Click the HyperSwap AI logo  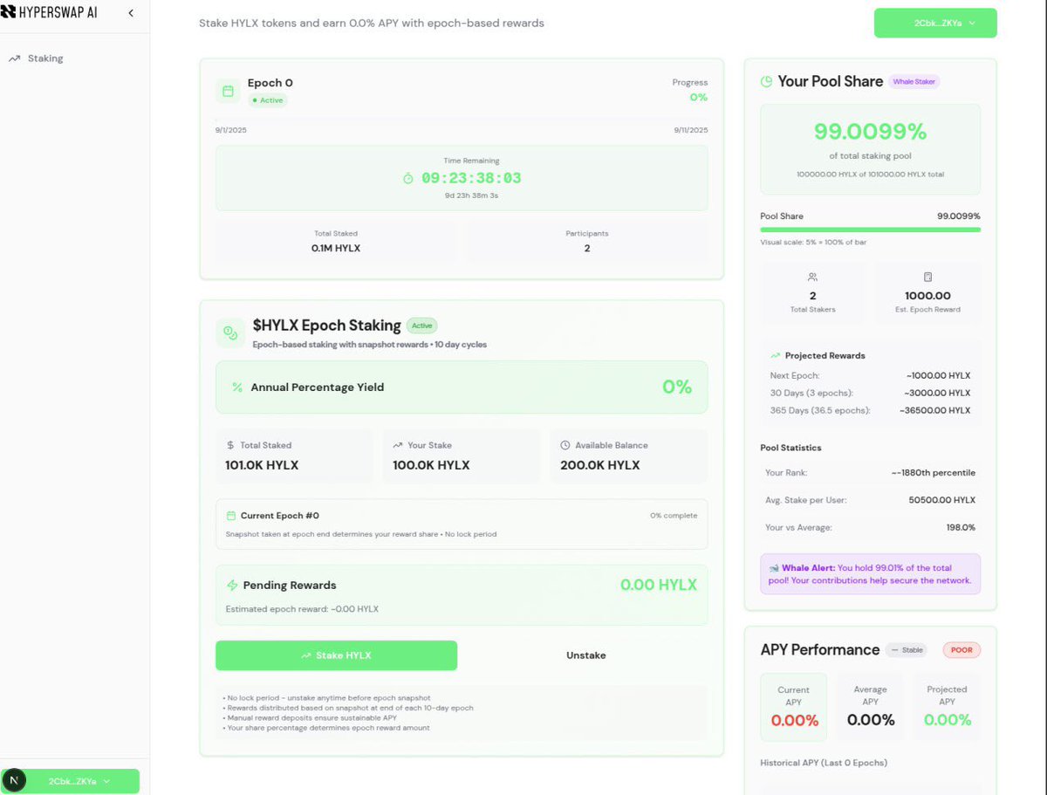(50, 13)
